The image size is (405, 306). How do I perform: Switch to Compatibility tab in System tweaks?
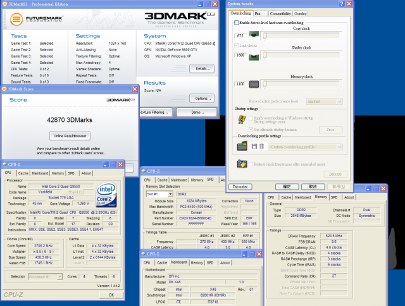pos(280,14)
